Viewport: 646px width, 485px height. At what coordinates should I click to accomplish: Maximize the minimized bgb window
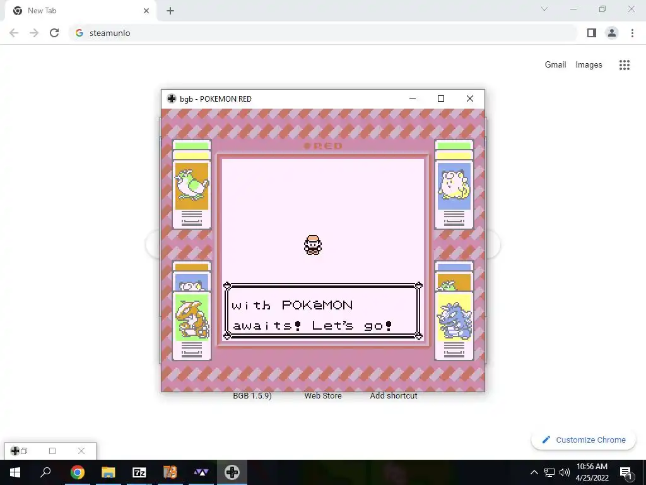[52, 451]
